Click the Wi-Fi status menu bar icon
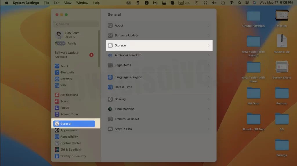297x166 pixels. [231, 3]
